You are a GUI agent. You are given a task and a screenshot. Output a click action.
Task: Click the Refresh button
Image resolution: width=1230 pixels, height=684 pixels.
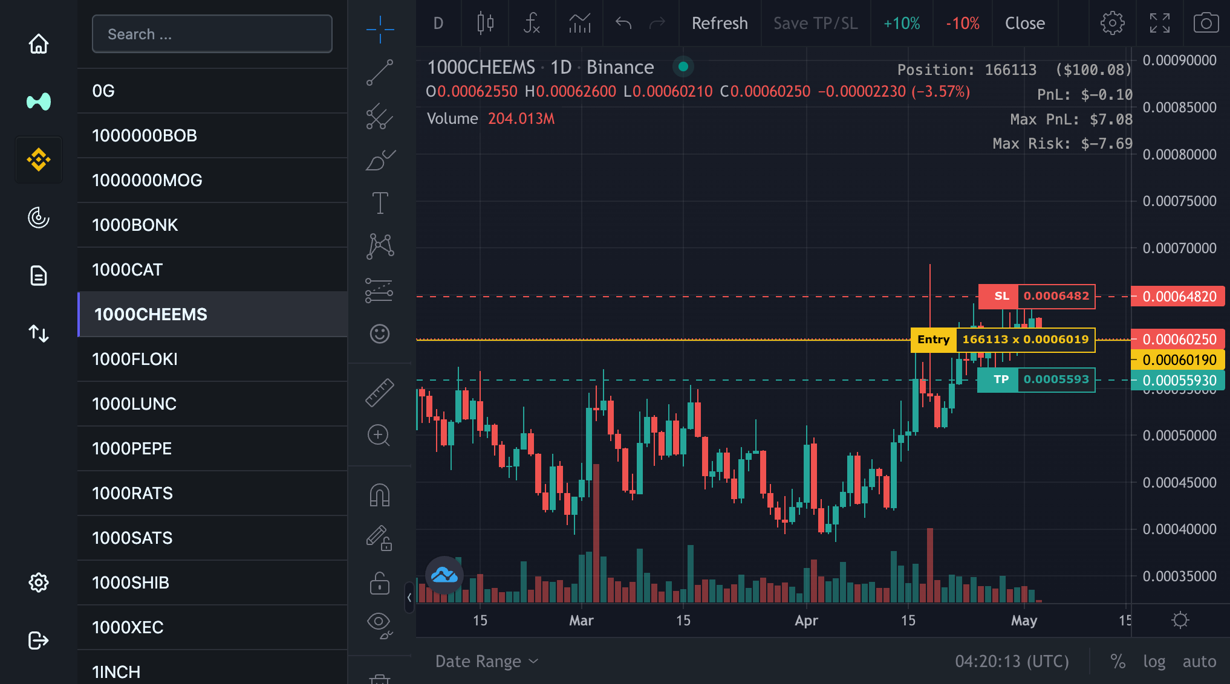tap(720, 23)
